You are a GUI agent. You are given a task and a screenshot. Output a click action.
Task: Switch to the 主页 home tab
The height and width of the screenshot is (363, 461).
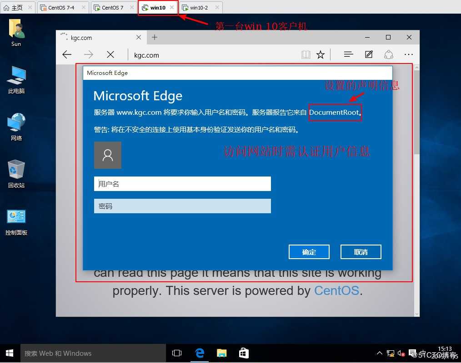[17, 8]
